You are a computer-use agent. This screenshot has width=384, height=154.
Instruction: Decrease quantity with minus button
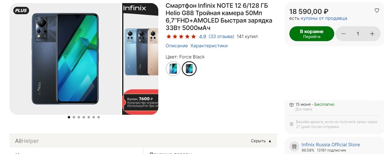(x=344, y=34)
